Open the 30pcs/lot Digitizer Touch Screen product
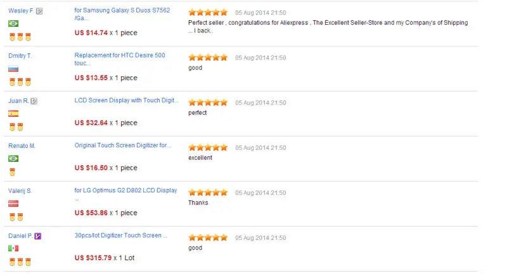Screen dimensions: 507x276 pyautogui.click(x=120, y=235)
